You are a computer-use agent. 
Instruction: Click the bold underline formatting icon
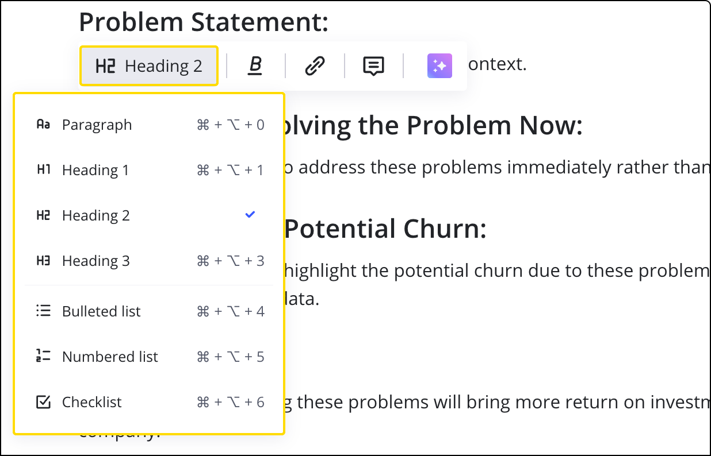coord(255,66)
